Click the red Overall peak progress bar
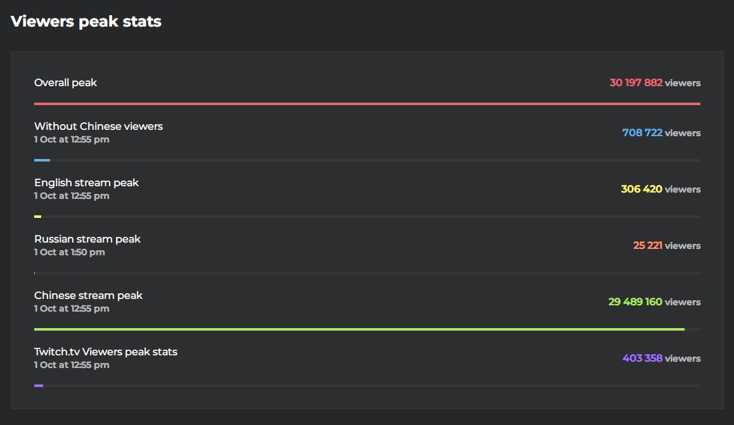This screenshot has height=425, width=734. pos(367,103)
